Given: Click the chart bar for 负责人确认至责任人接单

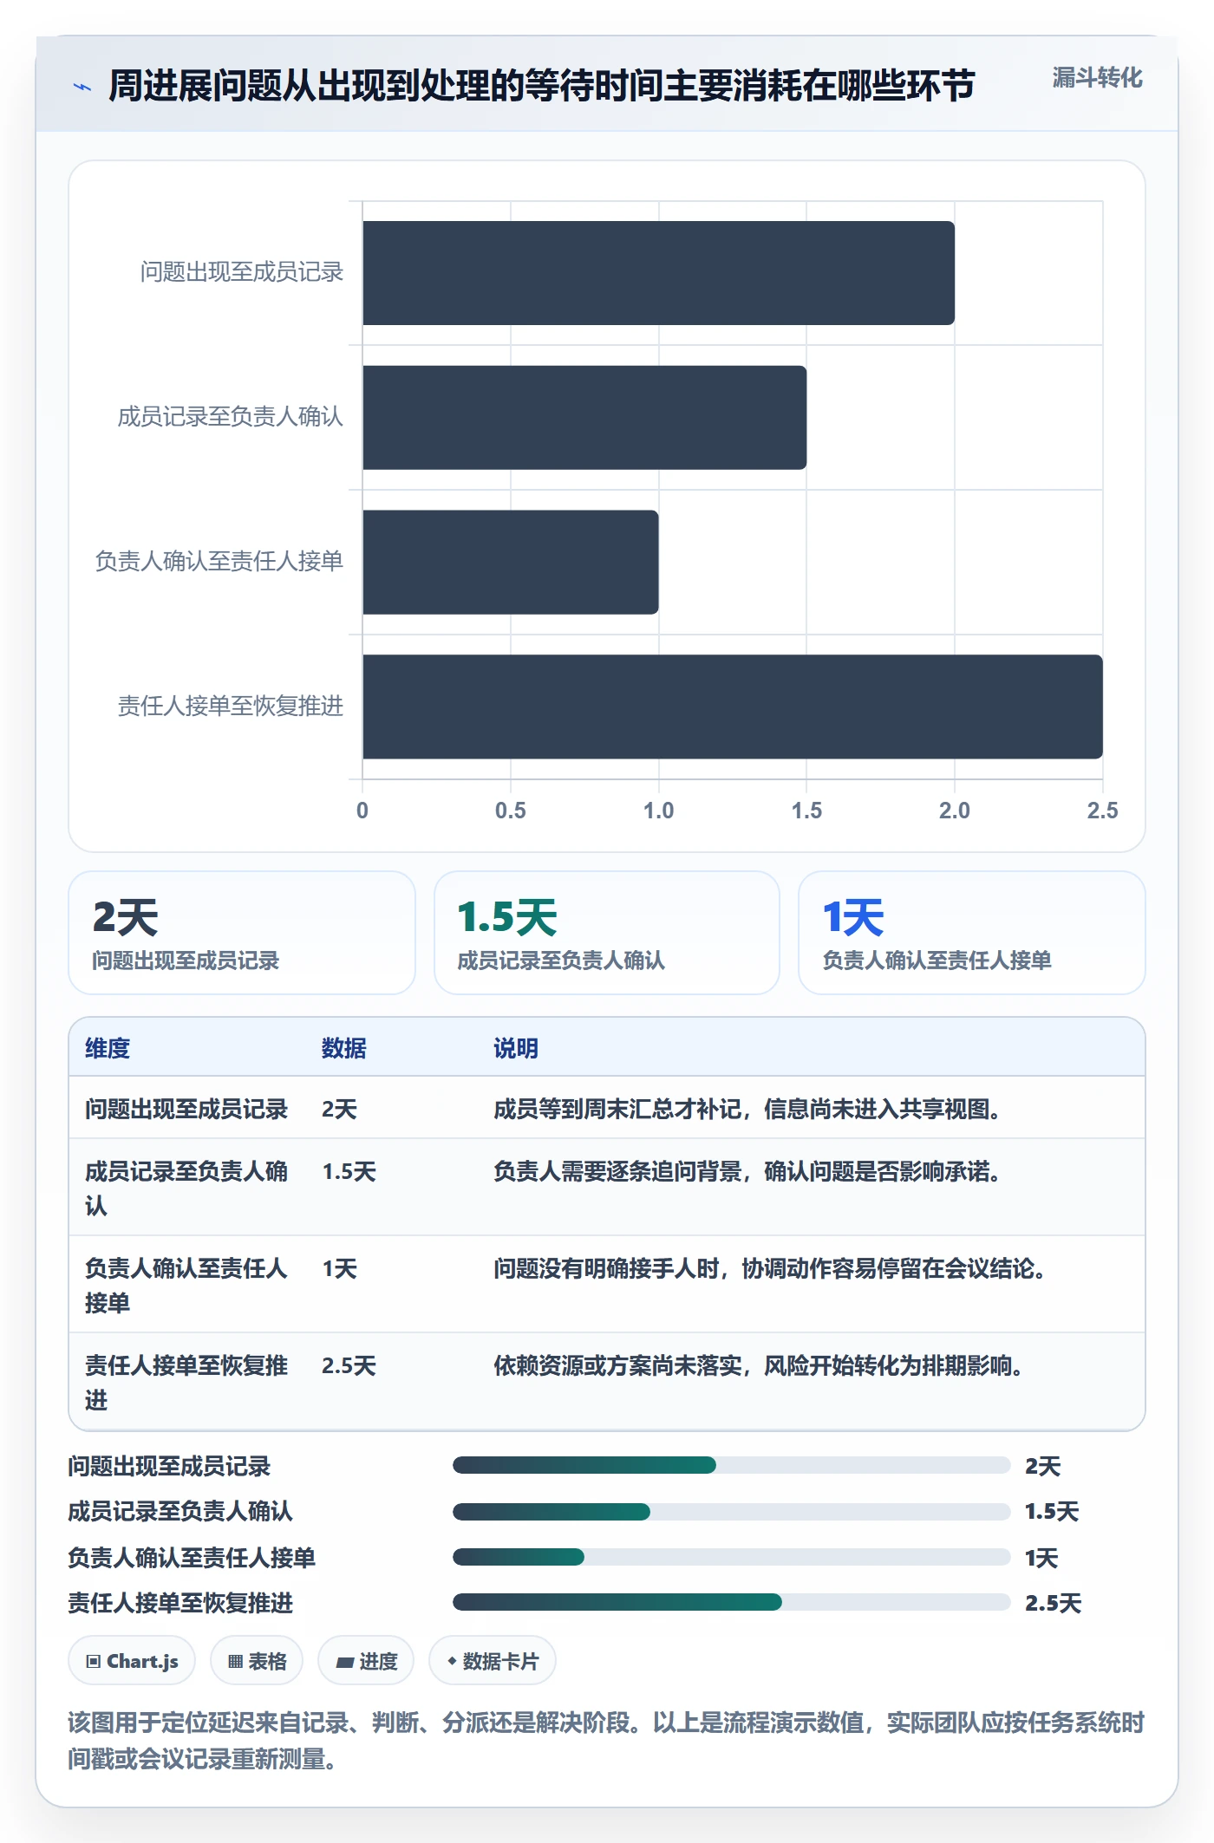Looking at the screenshot, I should point(511,562).
